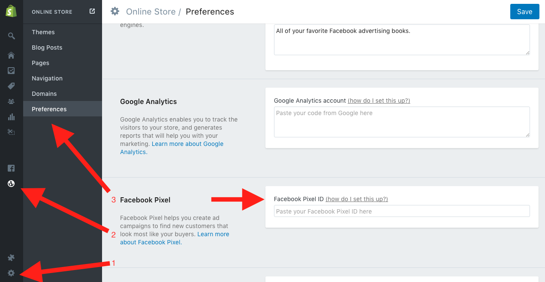Go to Blog Posts menu item
Image resolution: width=545 pixels, height=282 pixels.
(47, 47)
